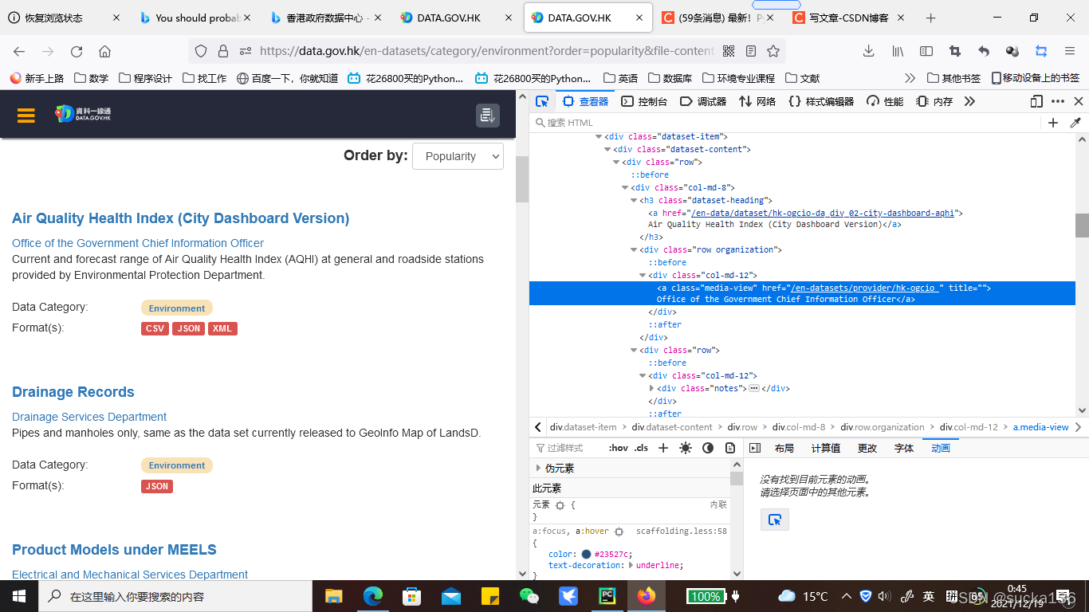Click the screenshot crop icon in the toolbar
Screen dimensions: 1089x612
click(955, 51)
